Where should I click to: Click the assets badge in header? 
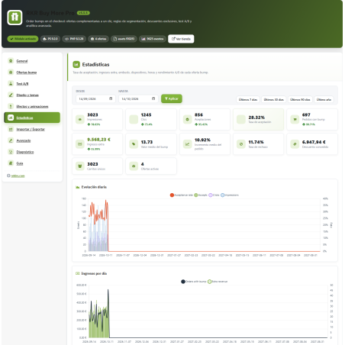click(124, 39)
